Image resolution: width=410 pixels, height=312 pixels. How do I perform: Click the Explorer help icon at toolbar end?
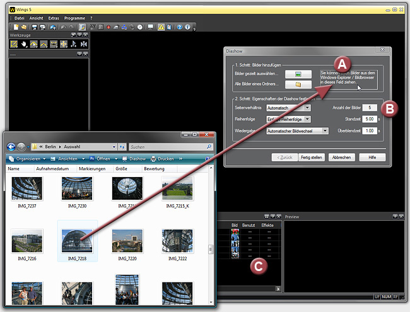coord(208,159)
